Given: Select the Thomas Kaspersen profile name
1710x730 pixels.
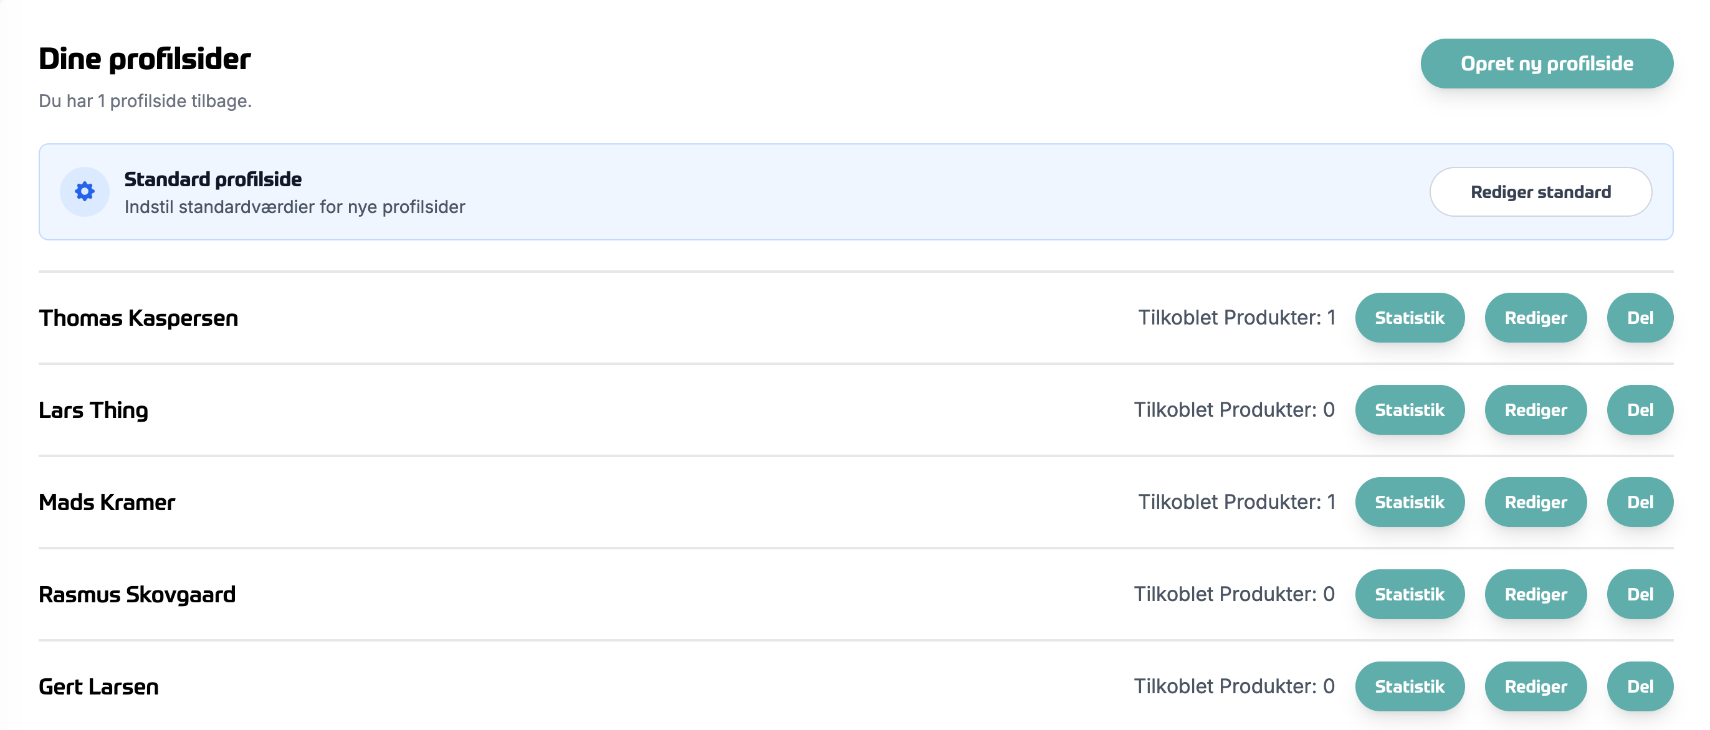Looking at the screenshot, I should [138, 318].
